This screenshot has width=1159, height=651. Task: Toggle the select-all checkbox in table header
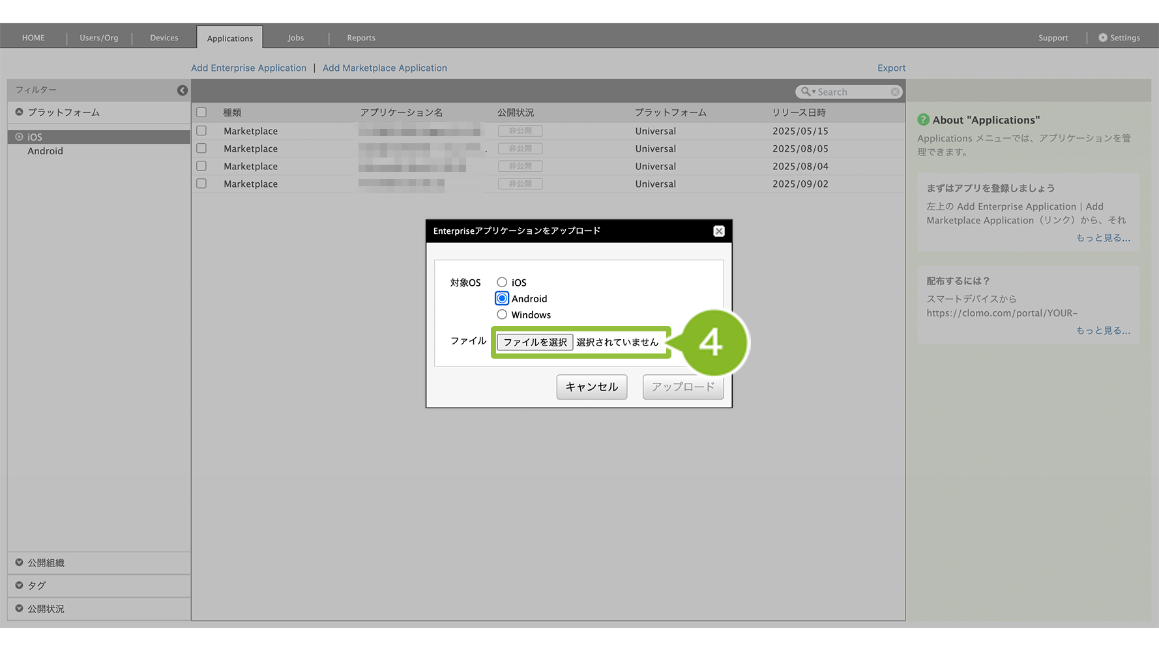[201, 113]
